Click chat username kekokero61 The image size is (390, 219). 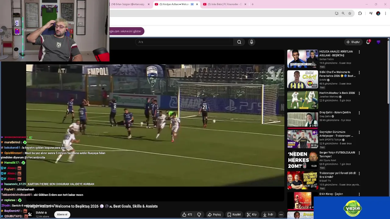(x=12, y=148)
